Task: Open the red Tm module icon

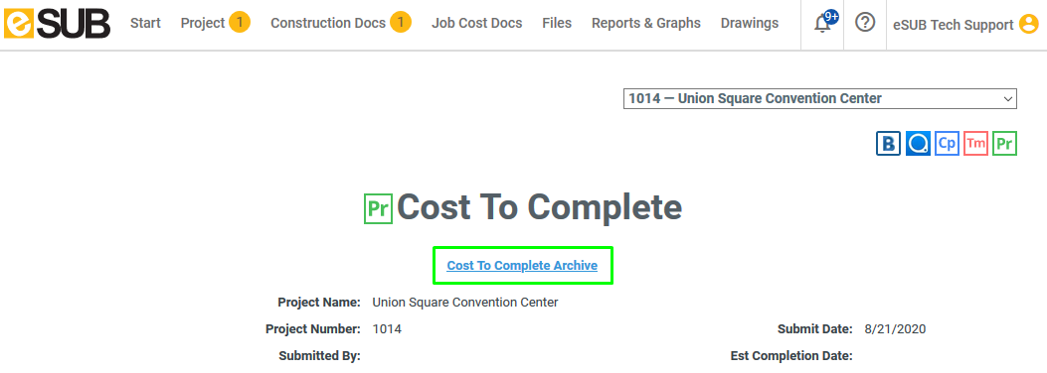Action: pos(975,143)
